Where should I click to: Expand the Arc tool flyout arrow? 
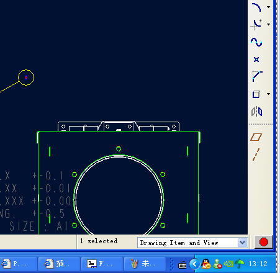click(x=269, y=7)
